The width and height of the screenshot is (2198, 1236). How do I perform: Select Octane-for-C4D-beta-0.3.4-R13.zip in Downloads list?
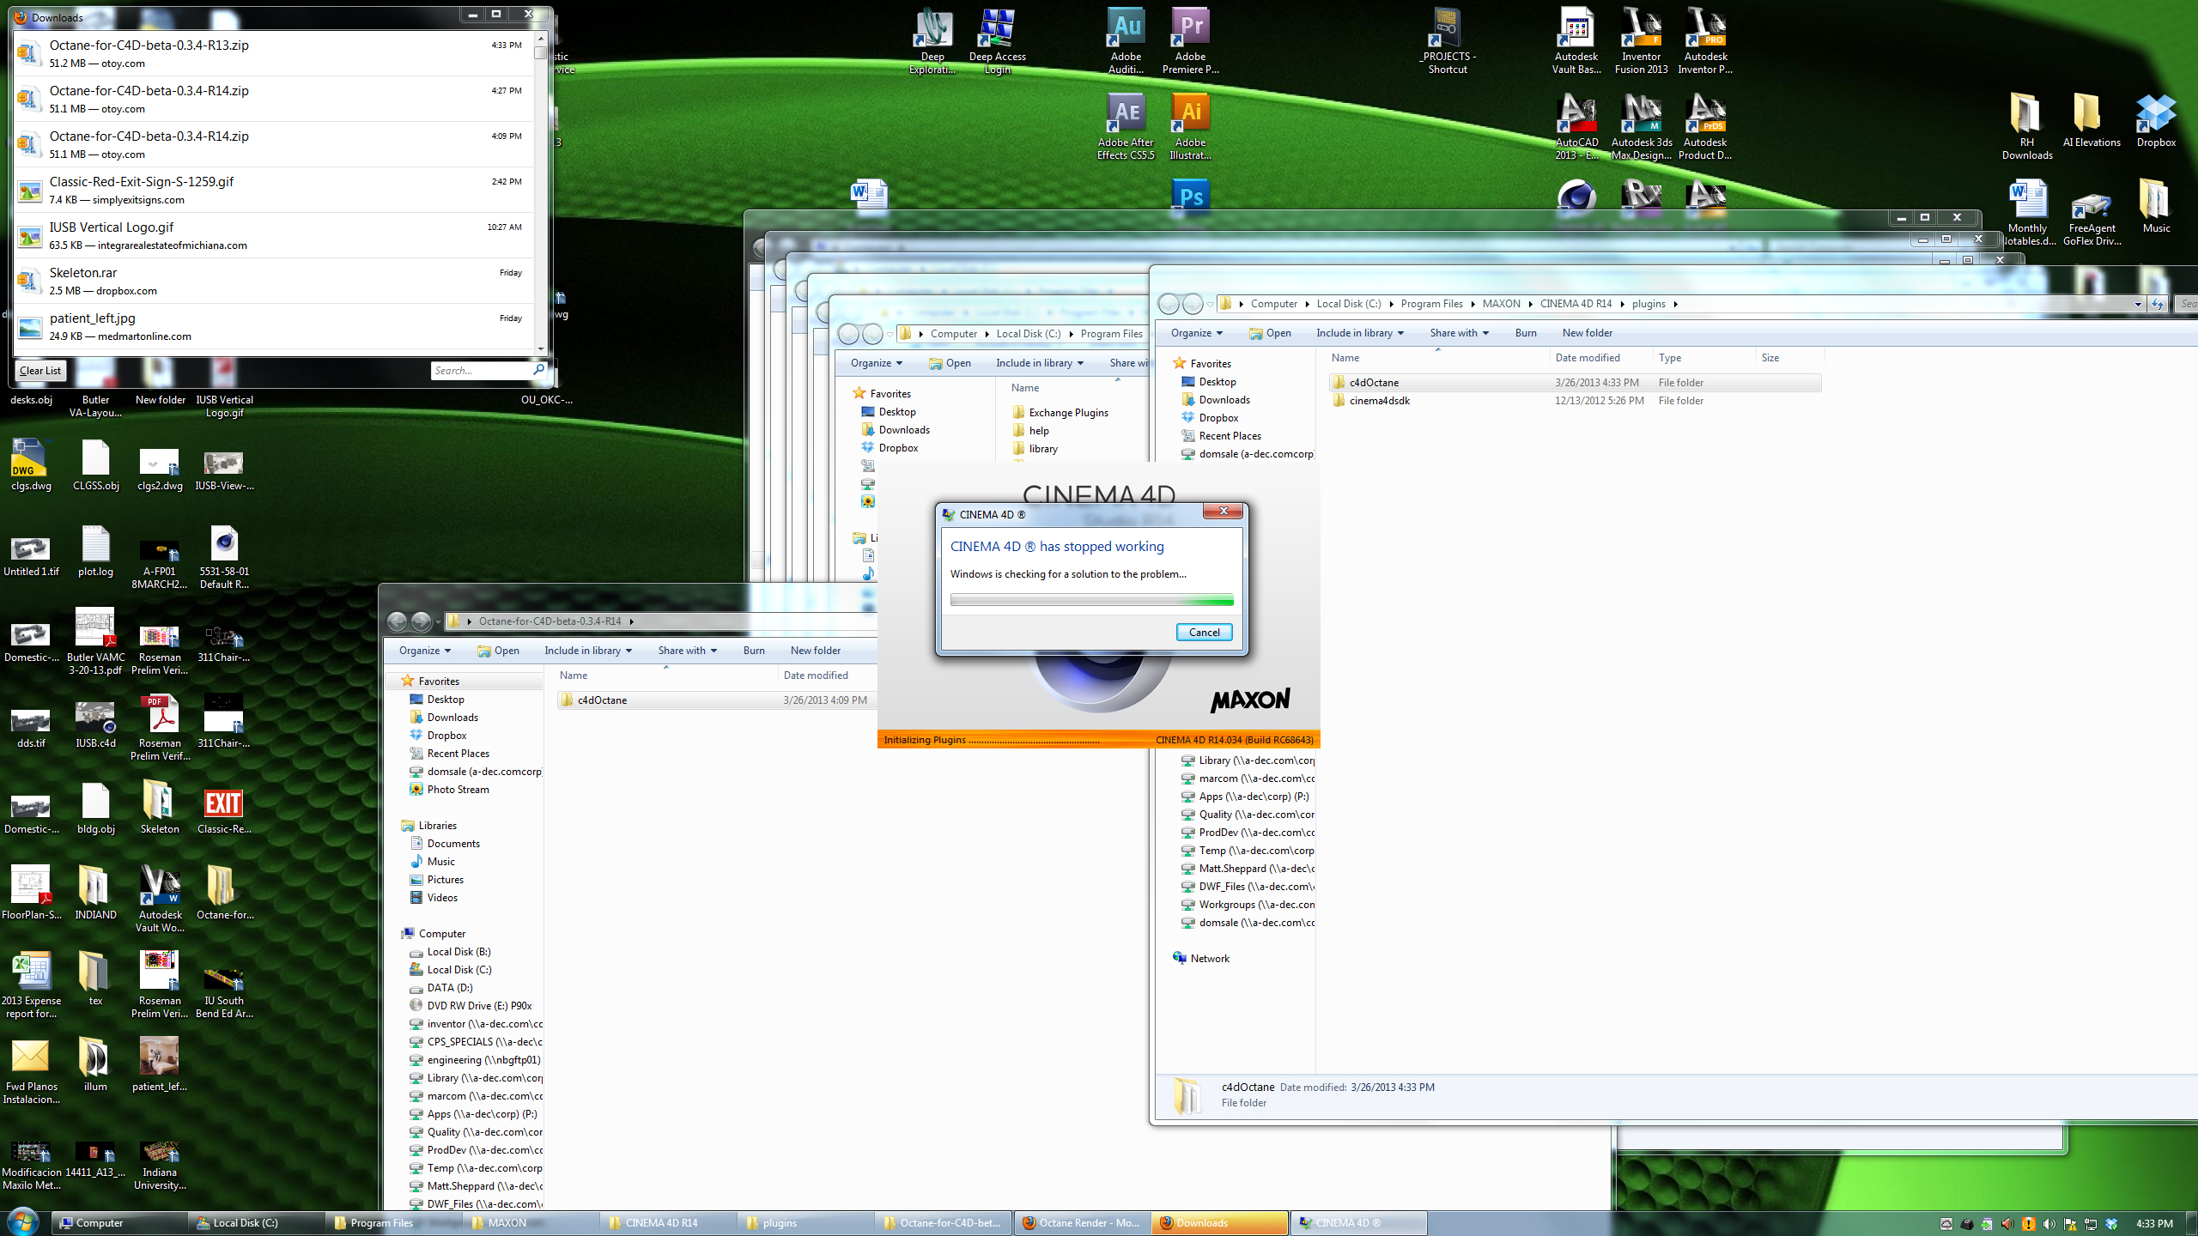(x=273, y=53)
